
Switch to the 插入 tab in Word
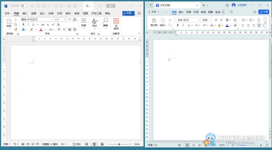tap(25, 13)
